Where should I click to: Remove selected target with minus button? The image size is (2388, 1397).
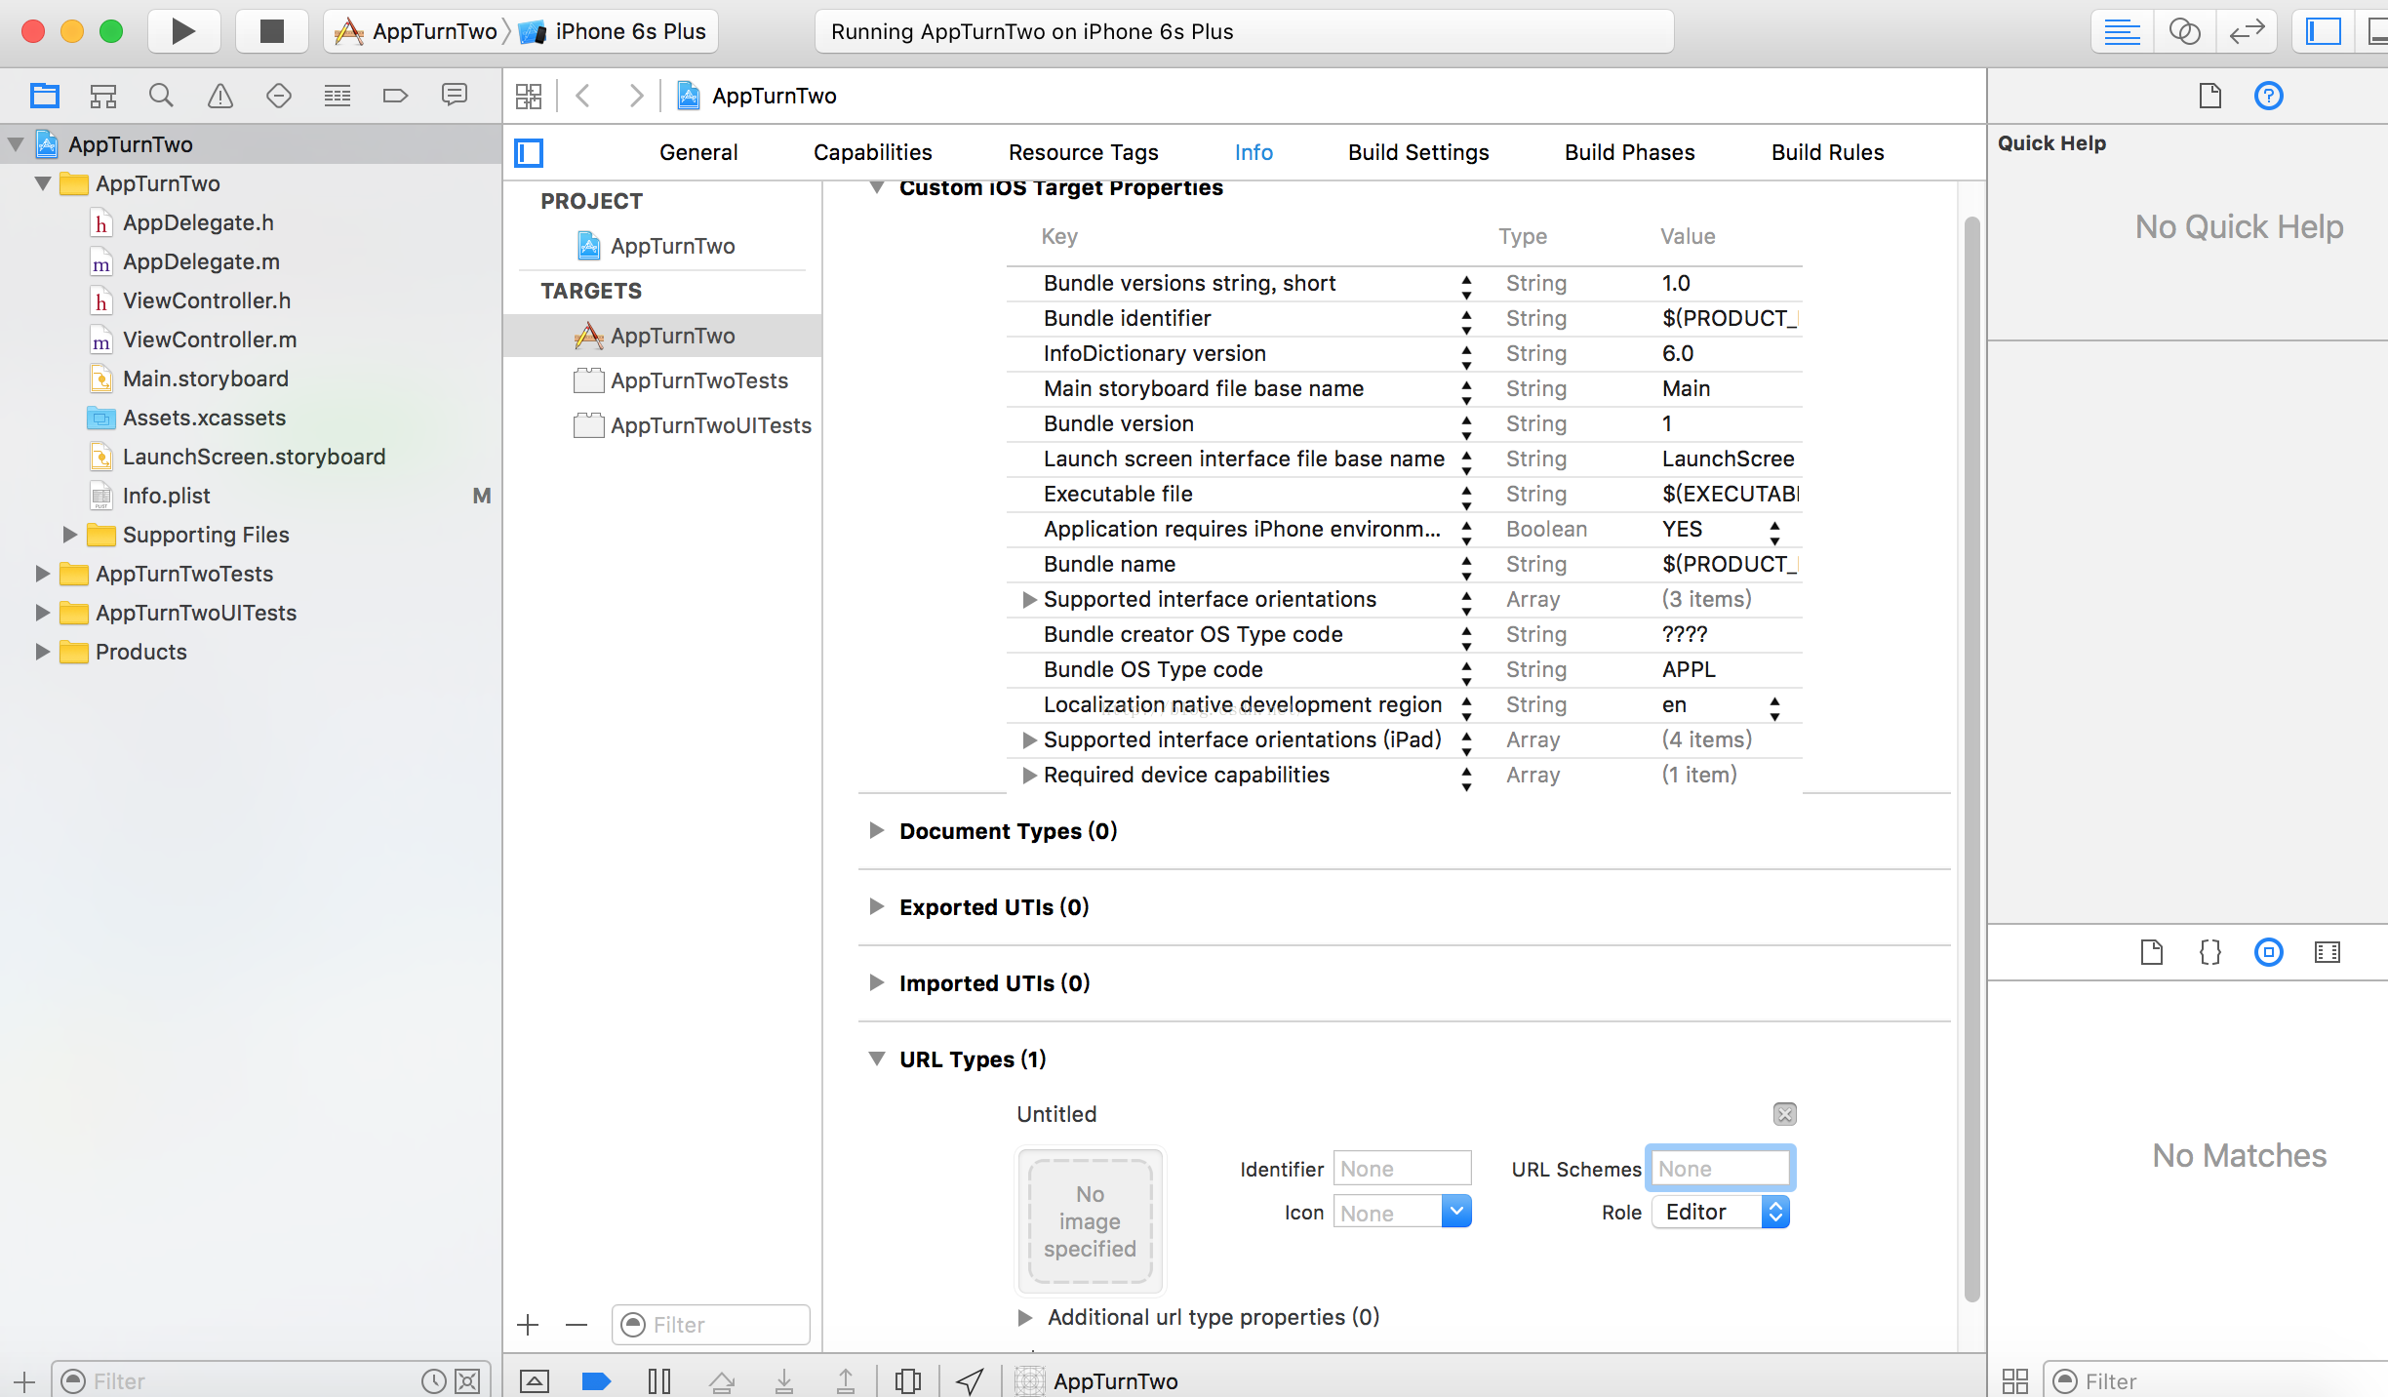[x=577, y=1325]
